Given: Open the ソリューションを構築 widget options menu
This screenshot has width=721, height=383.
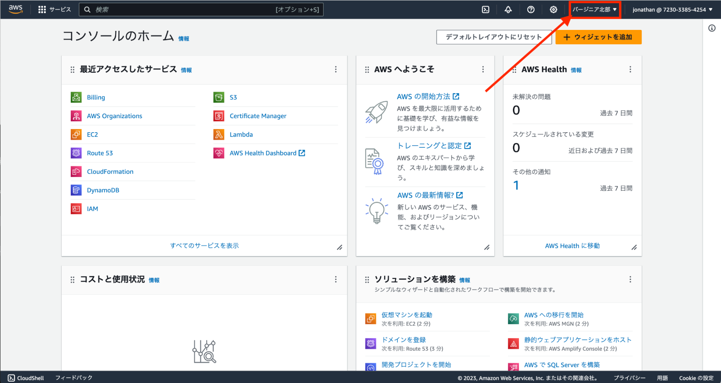Looking at the screenshot, I should (x=630, y=279).
